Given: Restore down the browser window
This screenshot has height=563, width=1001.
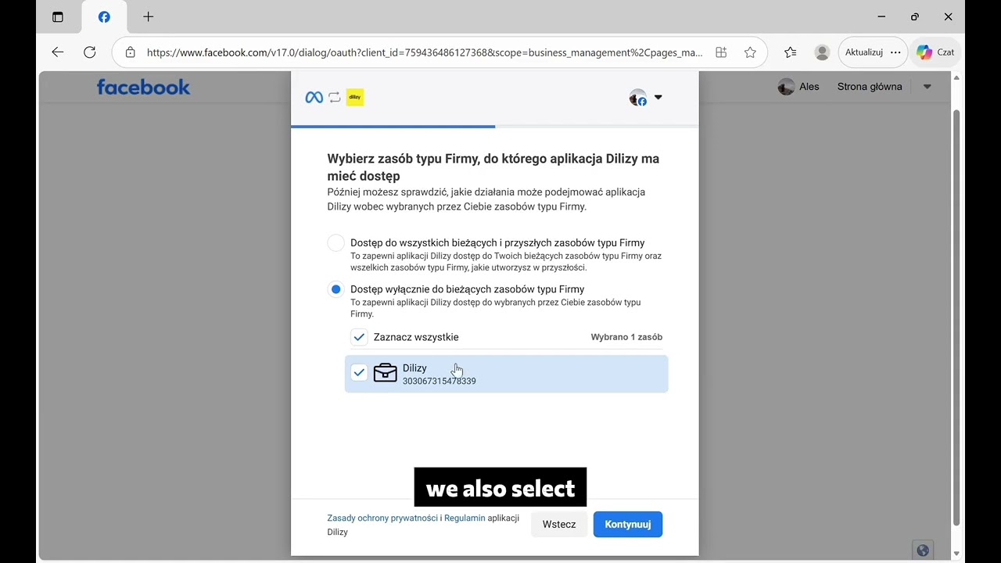Looking at the screenshot, I should click(915, 16).
